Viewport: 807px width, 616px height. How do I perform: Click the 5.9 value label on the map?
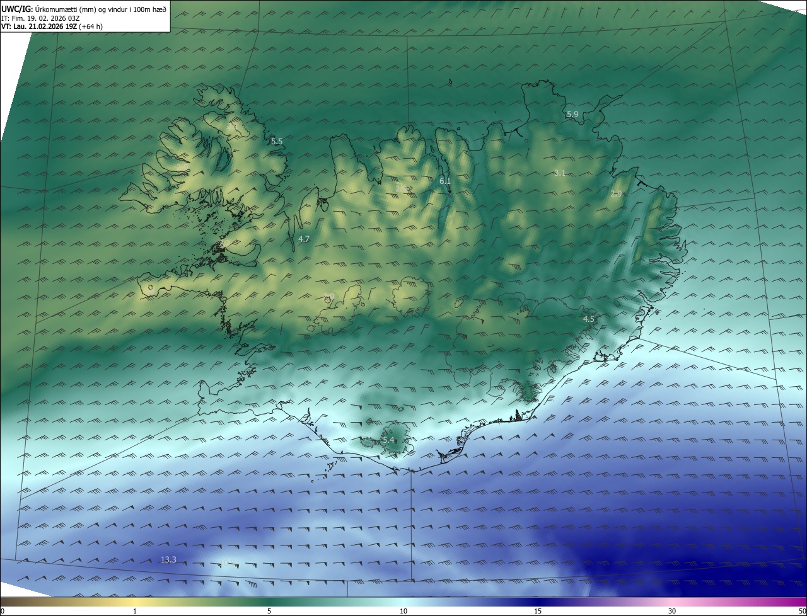572,114
